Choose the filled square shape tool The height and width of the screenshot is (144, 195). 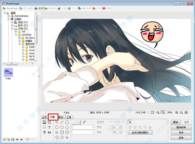(x=62, y=132)
